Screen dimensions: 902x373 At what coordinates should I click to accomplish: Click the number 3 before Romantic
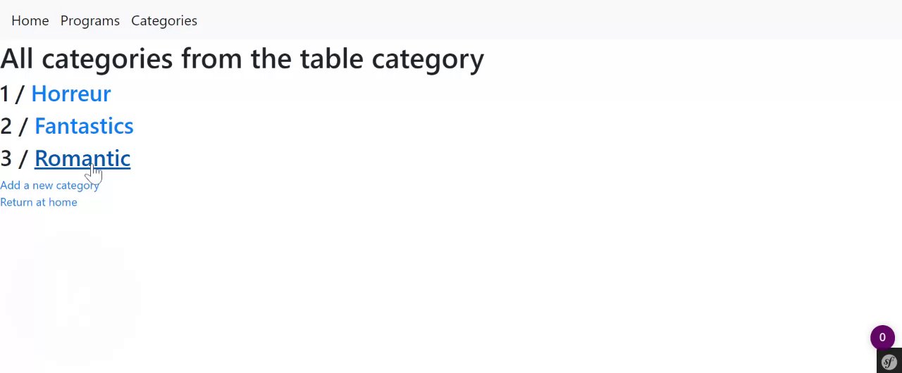click(6, 158)
